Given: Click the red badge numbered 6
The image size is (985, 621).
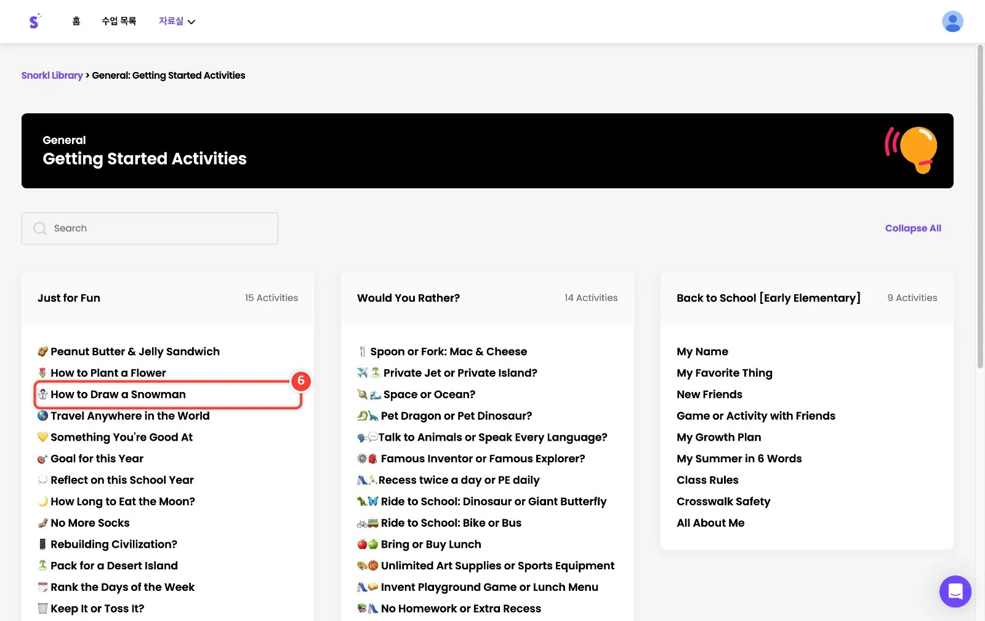Looking at the screenshot, I should pos(301,381).
